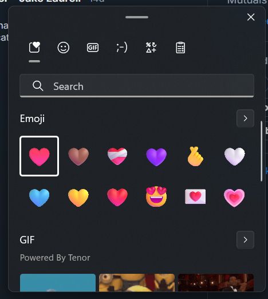
Task: Select the red heart emoji
Action: point(117,197)
